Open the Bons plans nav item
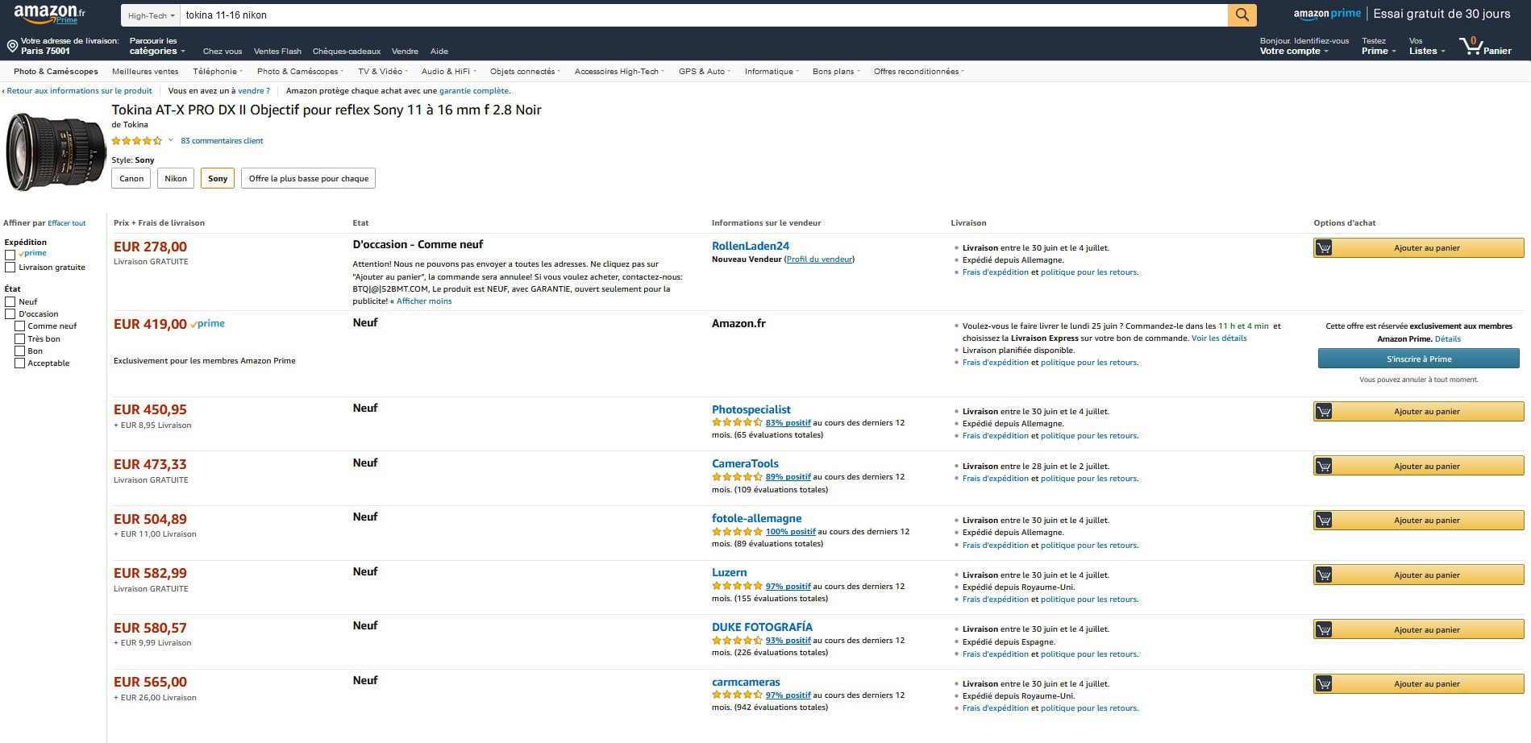The image size is (1531, 743). pyautogui.click(x=836, y=72)
